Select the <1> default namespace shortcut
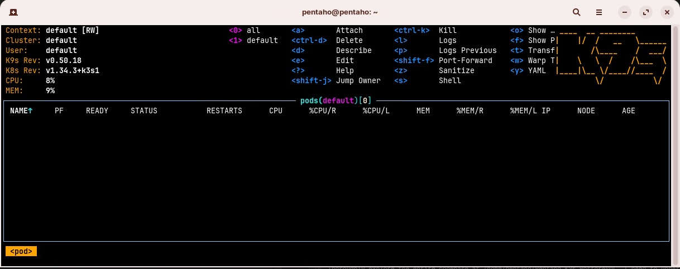This screenshot has width=680, height=269. 253,41
